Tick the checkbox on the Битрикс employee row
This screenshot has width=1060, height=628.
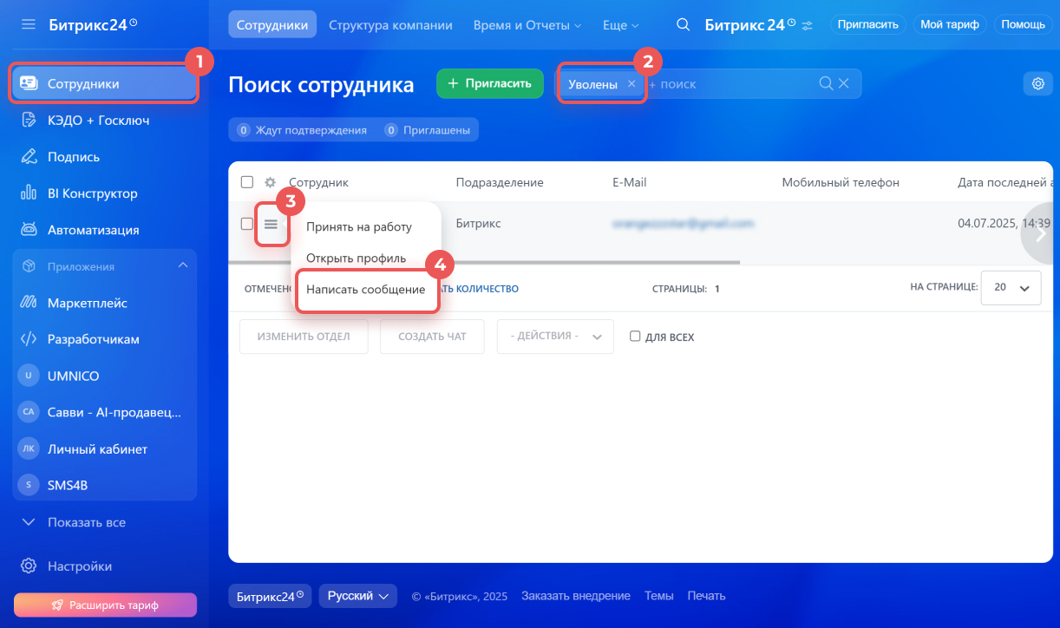[x=247, y=224]
